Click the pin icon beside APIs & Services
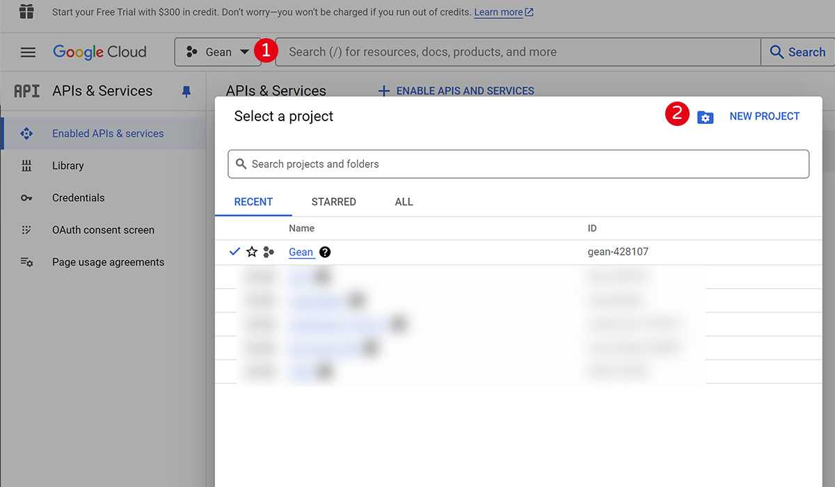 click(186, 91)
